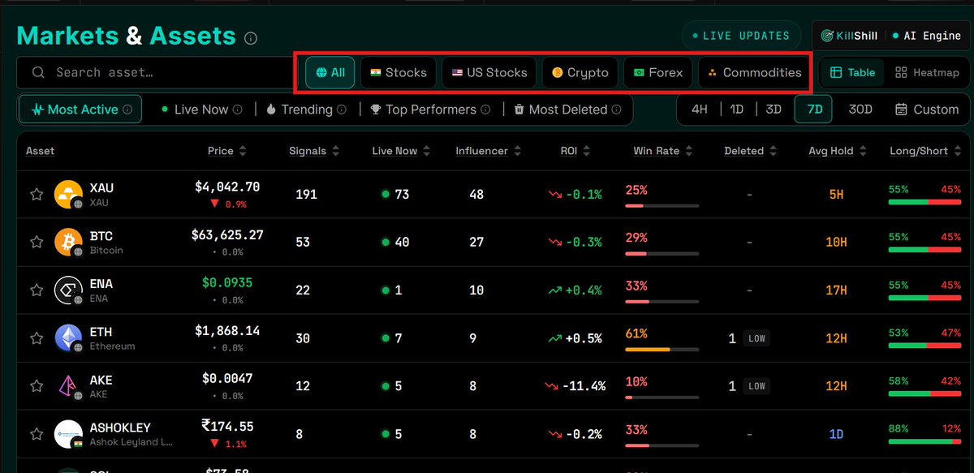This screenshot has width=974, height=473.
Task: Click the BTC price $63,625.27
Action: 227,235
